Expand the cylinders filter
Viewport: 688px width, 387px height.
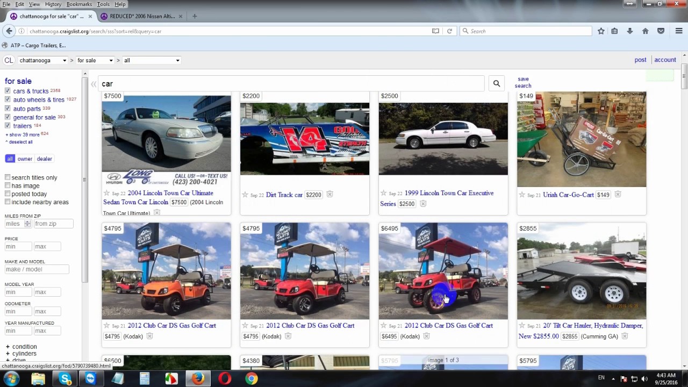[x=21, y=354]
